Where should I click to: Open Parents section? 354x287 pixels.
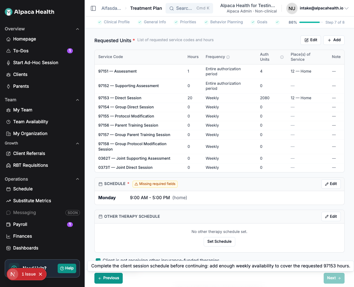click(21, 86)
